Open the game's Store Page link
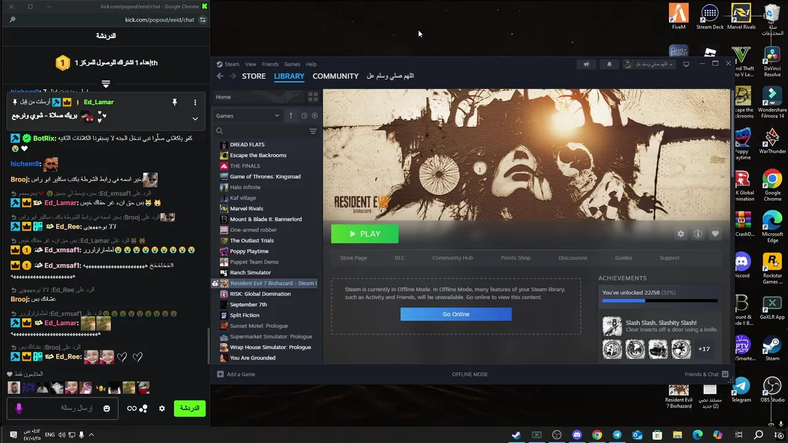The width and height of the screenshot is (788, 443). (353, 258)
